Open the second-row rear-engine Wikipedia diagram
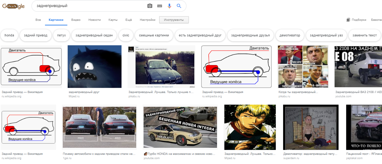382x164 pixels. coord(28,127)
